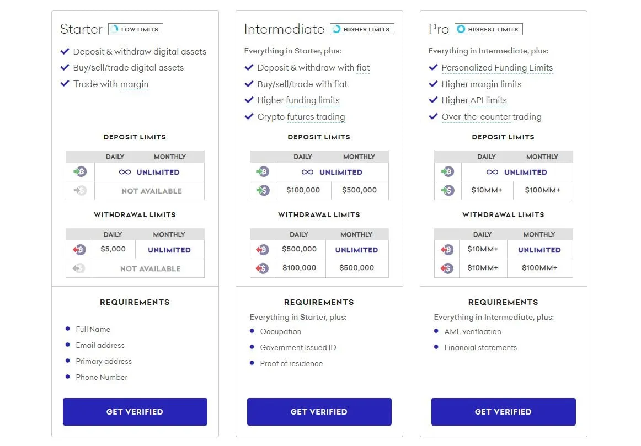Click the grayed-out fiat deposit icon under Starter

tap(79, 191)
